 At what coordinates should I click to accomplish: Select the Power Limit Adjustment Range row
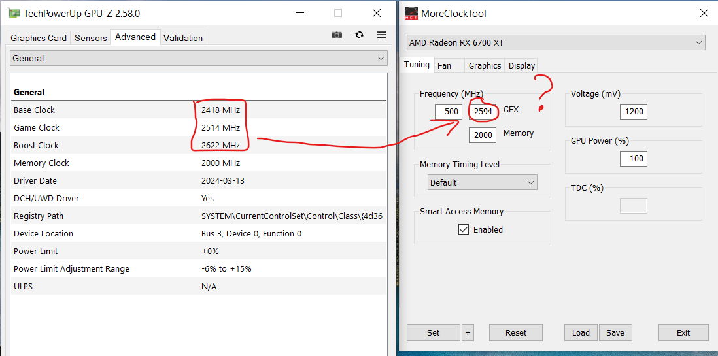[199, 268]
